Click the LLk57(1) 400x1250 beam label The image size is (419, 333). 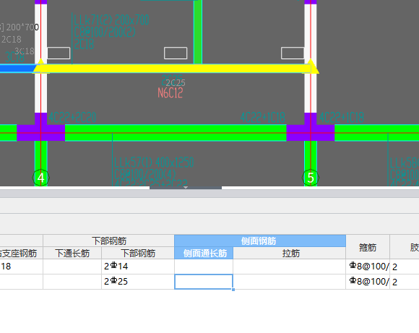pos(154,163)
